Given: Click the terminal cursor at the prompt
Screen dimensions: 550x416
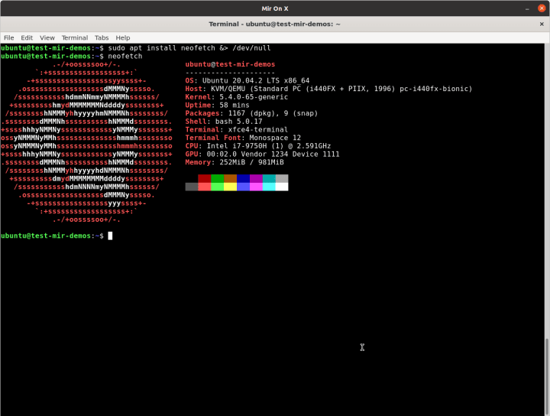Looking at the screenshot, I should 110,236.
